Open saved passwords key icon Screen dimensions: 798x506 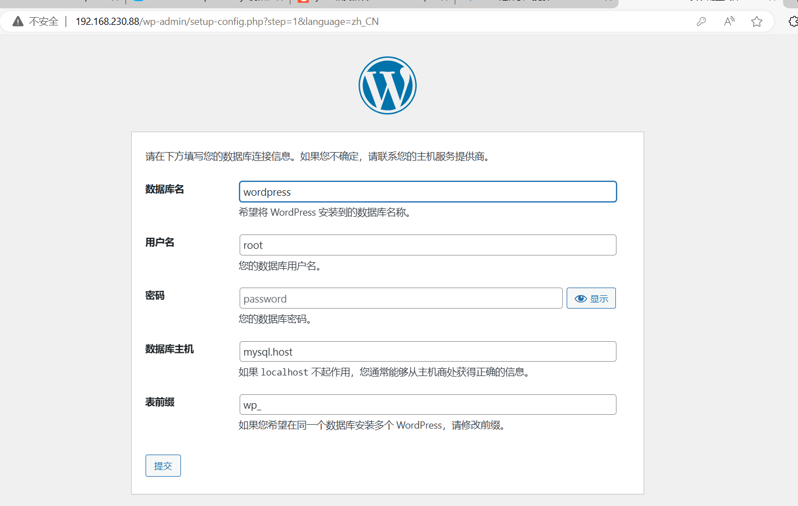pos(701,22)
